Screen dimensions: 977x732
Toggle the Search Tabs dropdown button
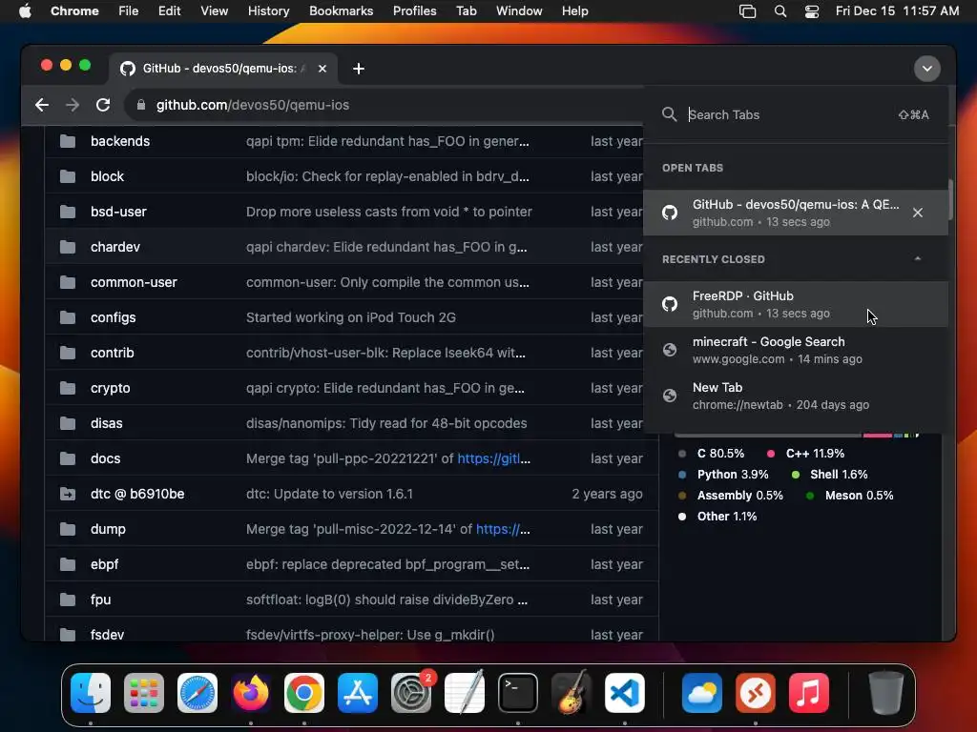pos(927,69)
